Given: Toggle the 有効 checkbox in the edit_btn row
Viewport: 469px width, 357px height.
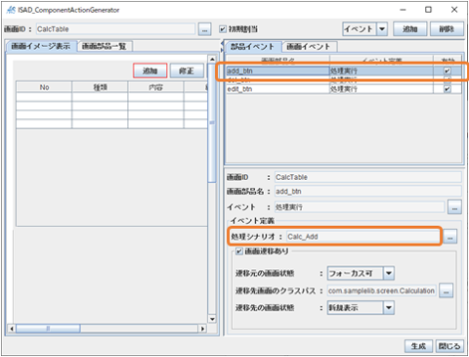Looking at the screenshot, I should [x=448, y=89].
